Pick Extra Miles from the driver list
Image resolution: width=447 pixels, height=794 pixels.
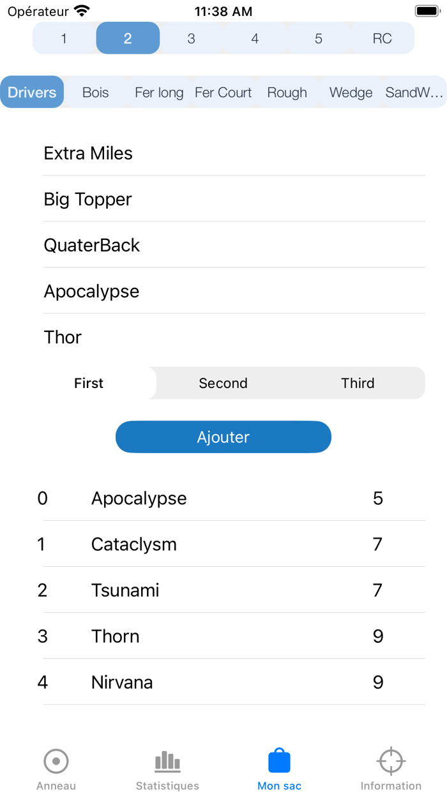click(x=88, y=153)
